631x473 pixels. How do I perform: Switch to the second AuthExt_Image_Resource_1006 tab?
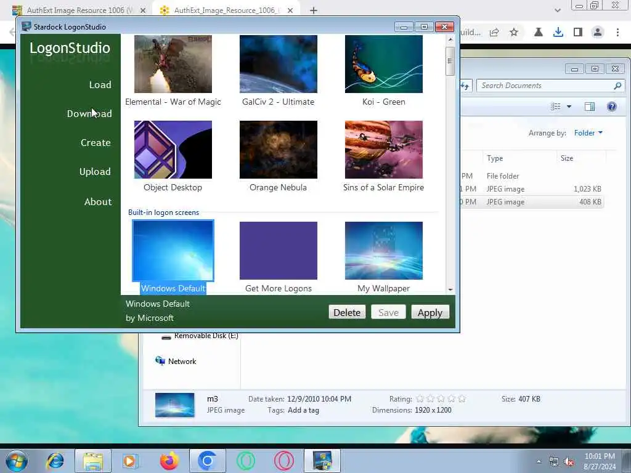pyautogui.click(x=226, y=10)
